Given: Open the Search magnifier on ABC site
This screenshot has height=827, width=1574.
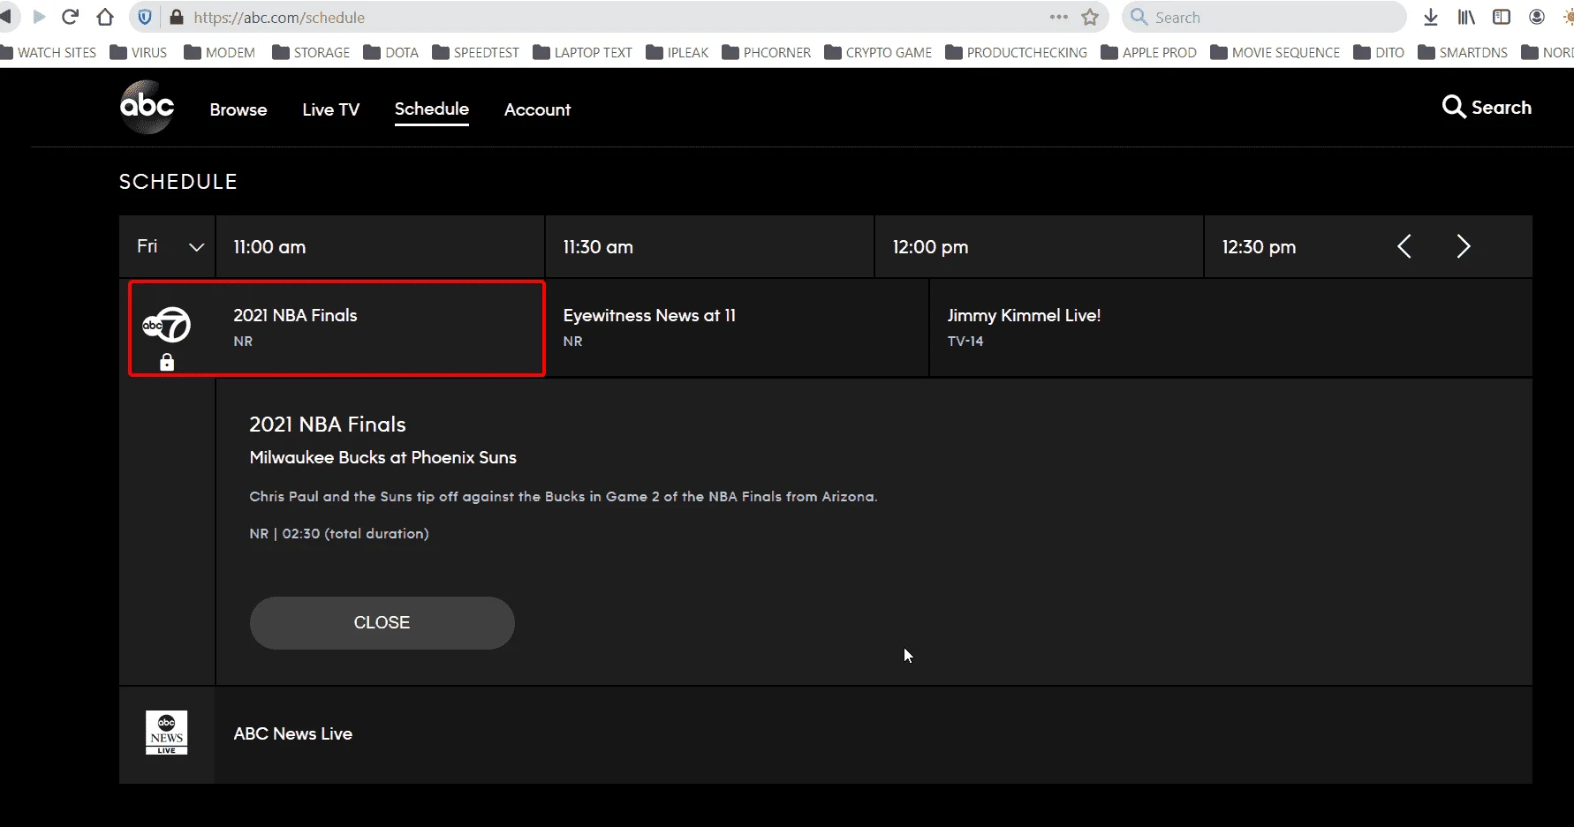Looking at the screenshot, I should pyautogui.click(x=1453, y=107).
